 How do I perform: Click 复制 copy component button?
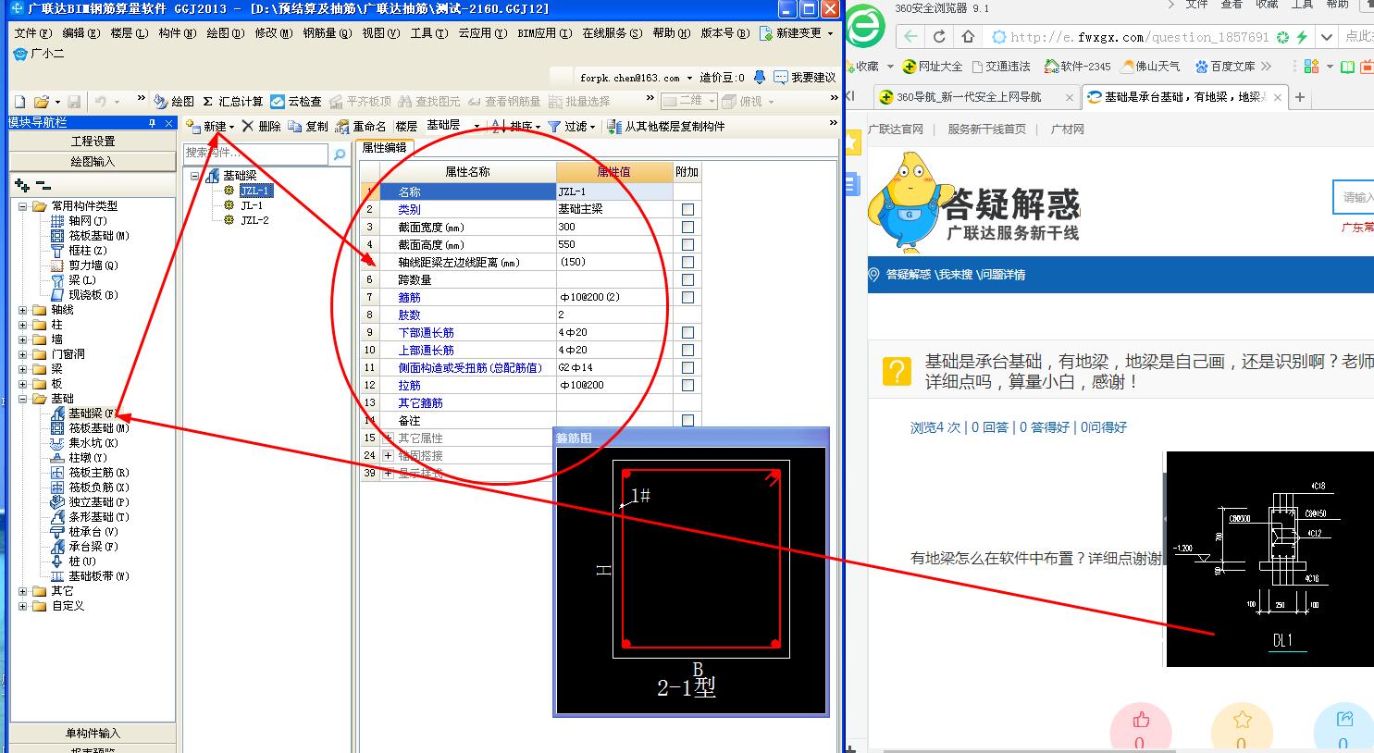pos(308,126)
